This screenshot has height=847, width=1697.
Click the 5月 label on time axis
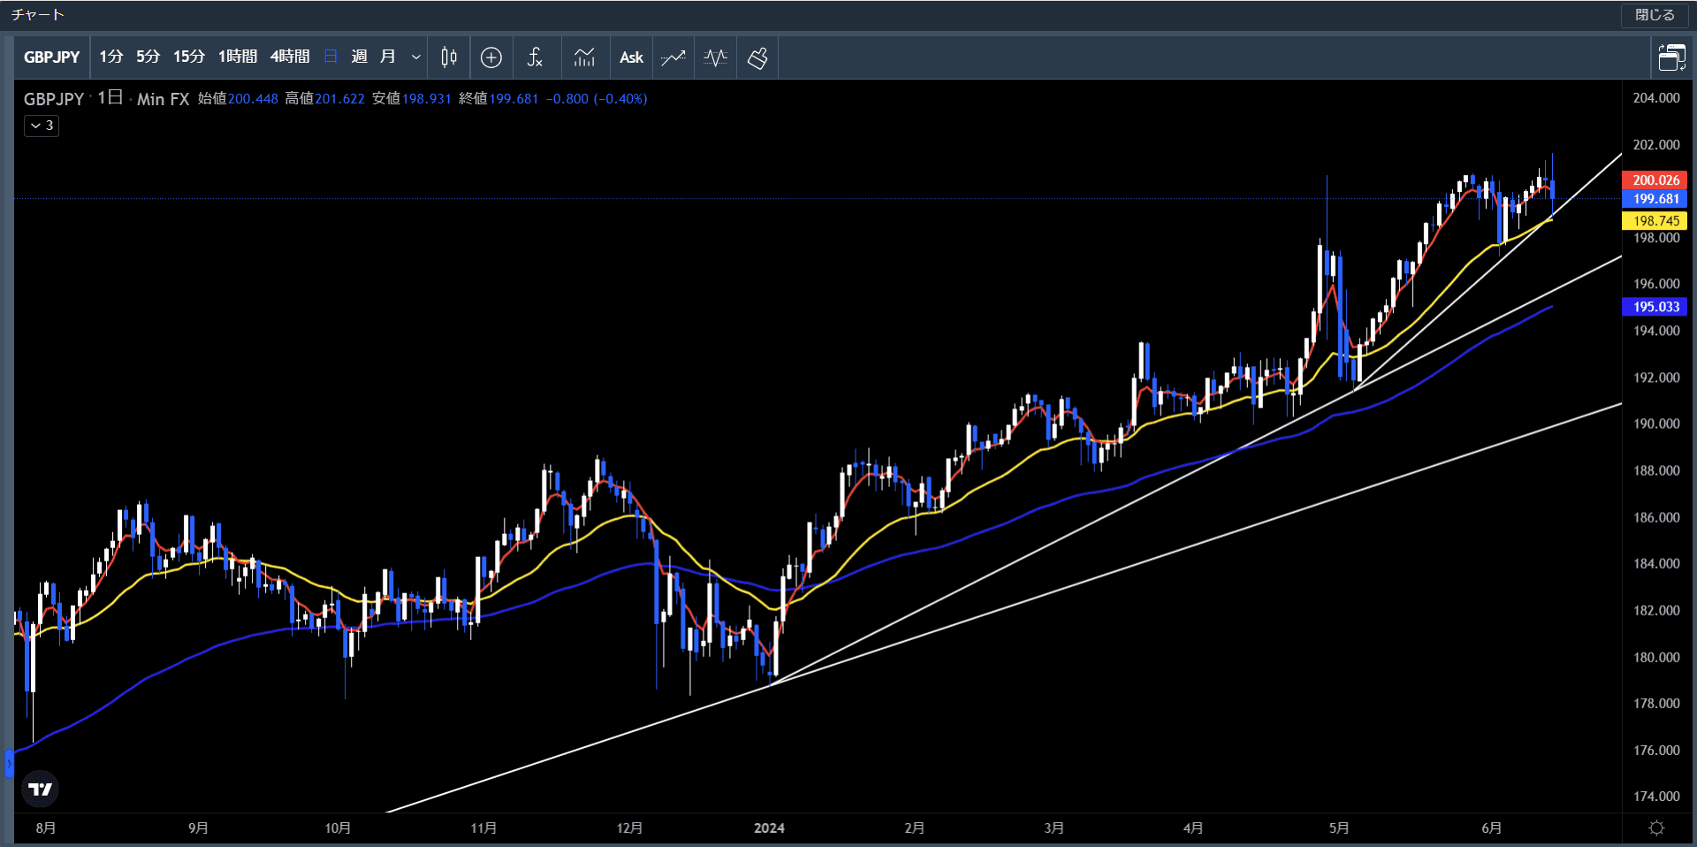point(1339,828)
